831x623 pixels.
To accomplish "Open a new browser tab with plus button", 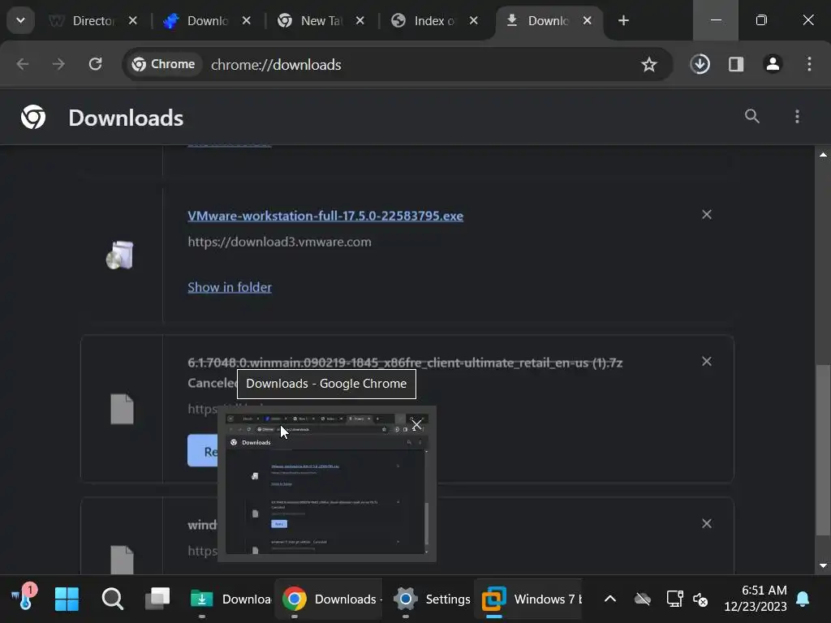I will 624,20.
